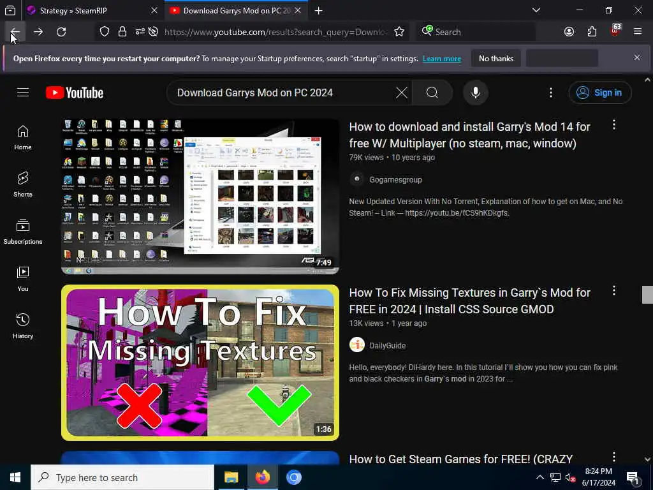
Task: Click the site security padlock icon
Action: (x=122, y=32)
